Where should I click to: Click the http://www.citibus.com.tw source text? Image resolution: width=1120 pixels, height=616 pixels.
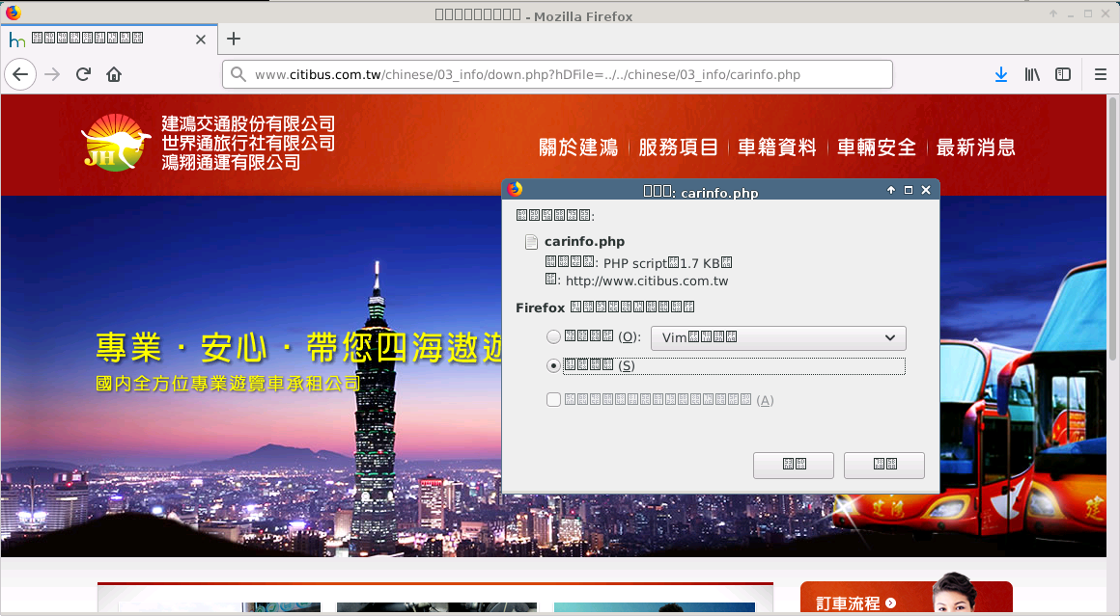click(647, 281)
